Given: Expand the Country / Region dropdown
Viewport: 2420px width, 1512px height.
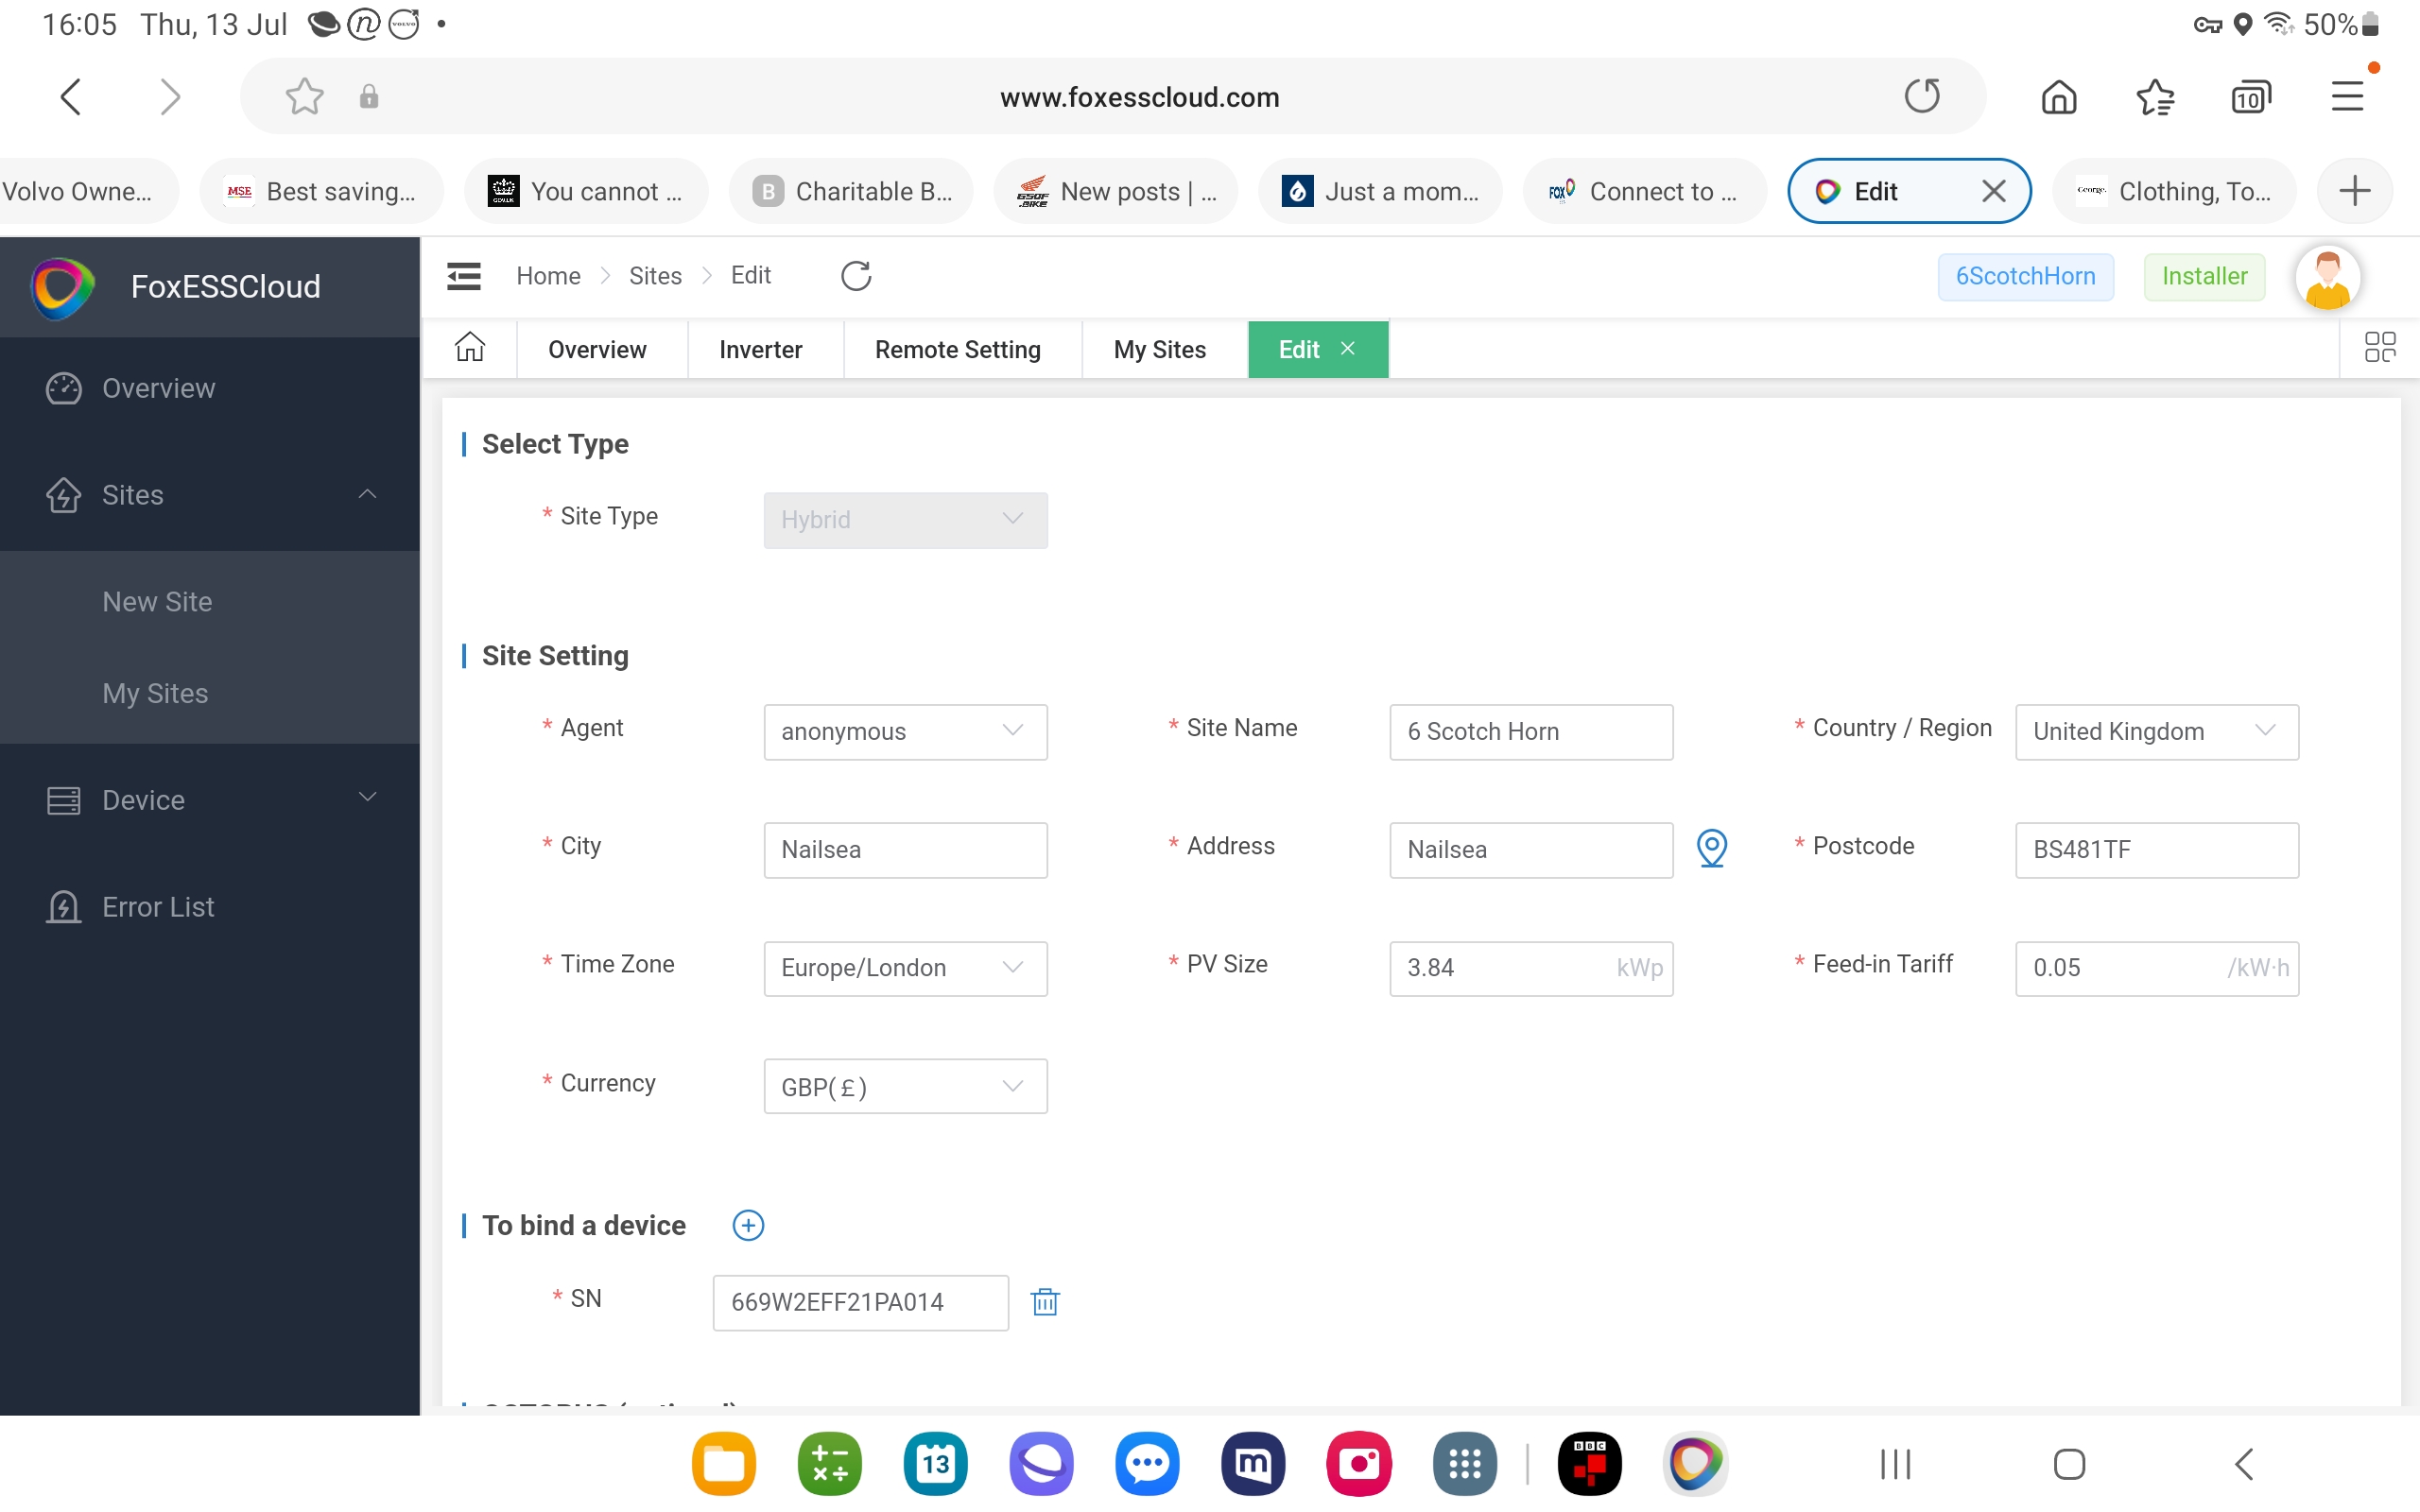Looking at the screenshot, I should click(2156, 731).
